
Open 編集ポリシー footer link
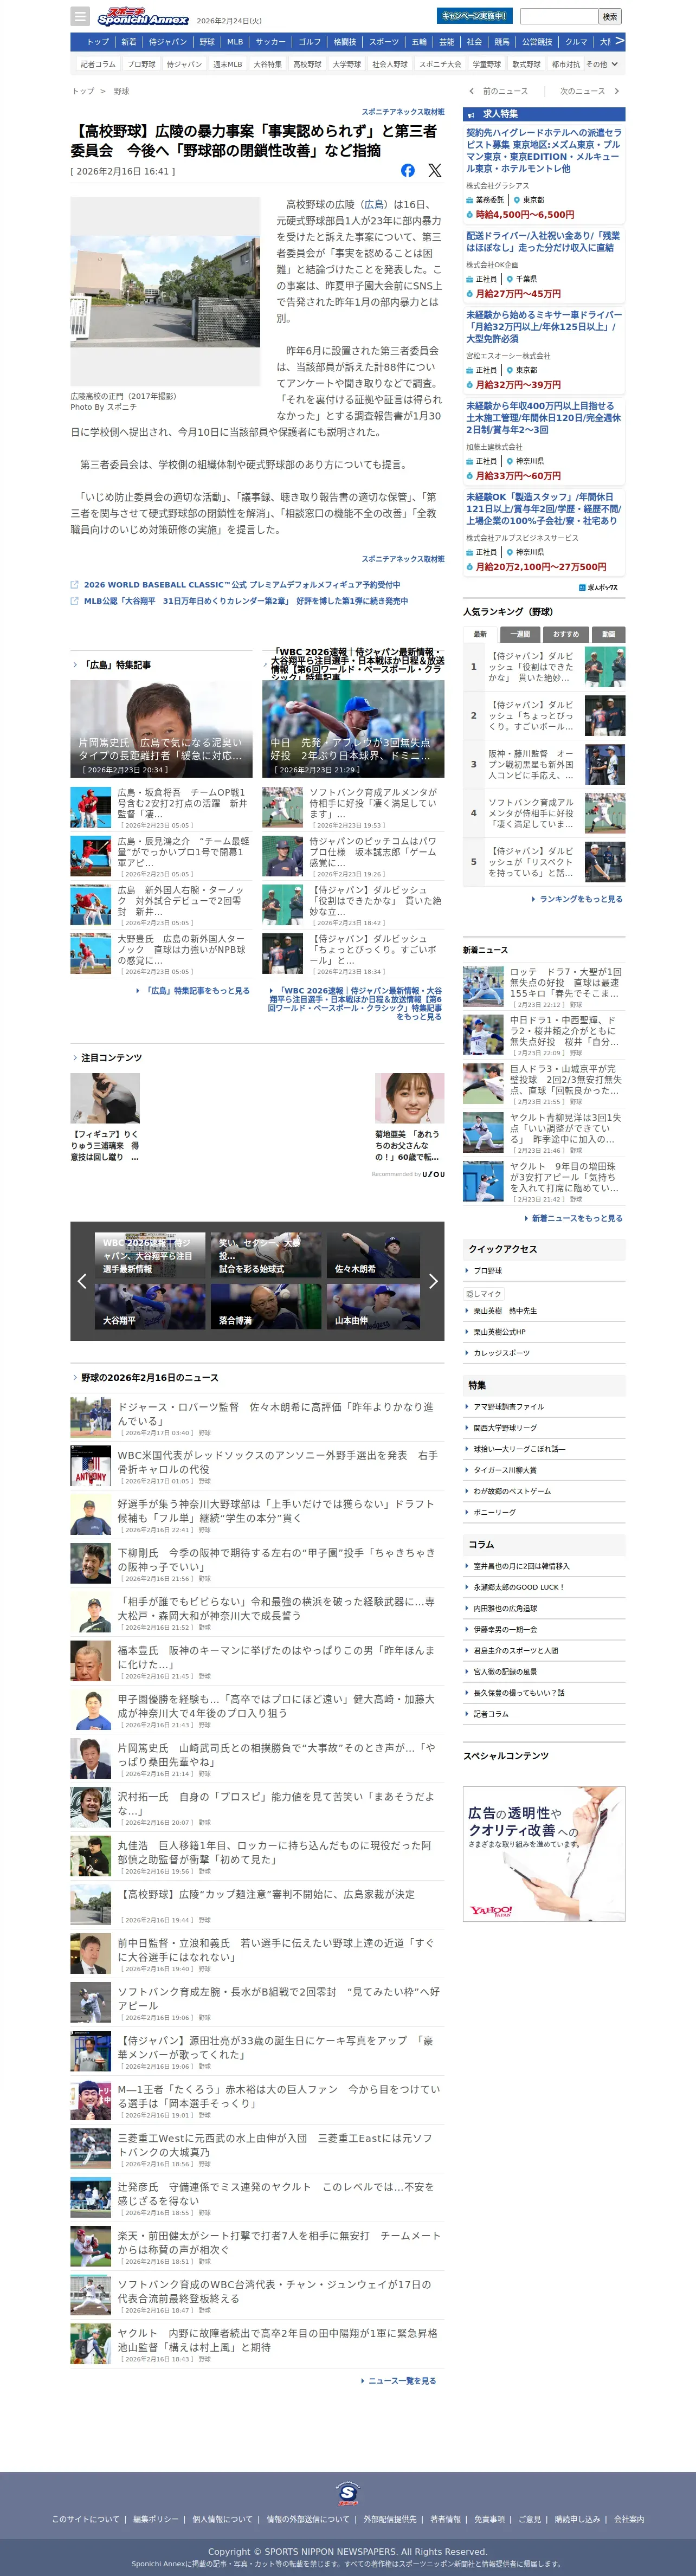pyautogui.click(x=156, y=2519)
